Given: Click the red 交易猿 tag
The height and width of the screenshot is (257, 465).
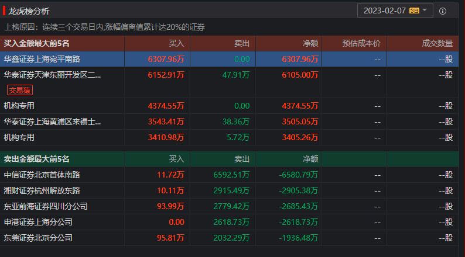Looking at the screenshot, I should point(20,89).
